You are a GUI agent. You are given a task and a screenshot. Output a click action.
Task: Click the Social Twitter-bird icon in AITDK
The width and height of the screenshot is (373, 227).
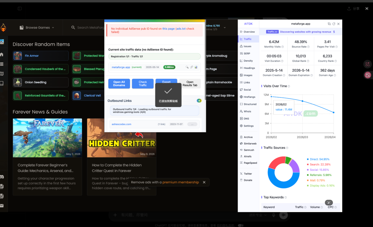241,90
